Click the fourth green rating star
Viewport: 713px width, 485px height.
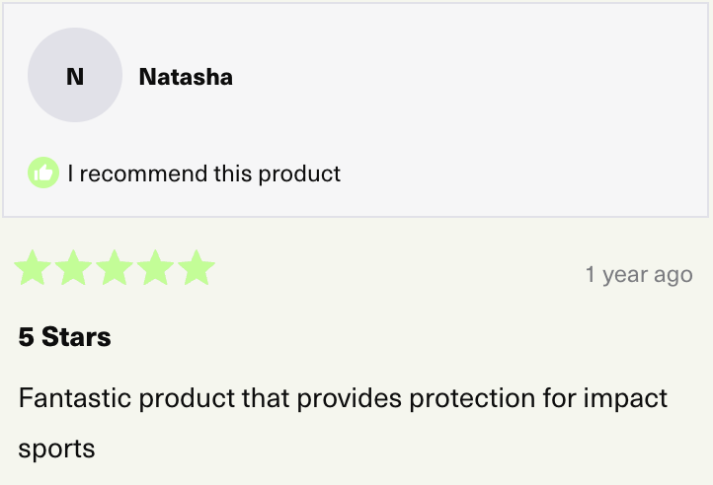pyautogui.click(x=156, y=268)
